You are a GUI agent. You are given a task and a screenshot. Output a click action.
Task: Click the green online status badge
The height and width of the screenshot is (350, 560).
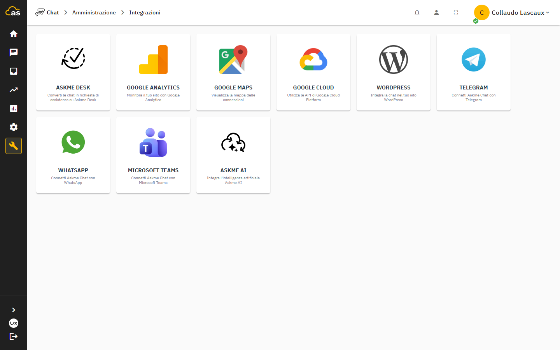point(476,21)
